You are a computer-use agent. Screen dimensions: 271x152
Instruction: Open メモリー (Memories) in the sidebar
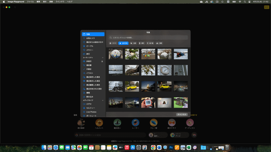click(x=89, y=50)
